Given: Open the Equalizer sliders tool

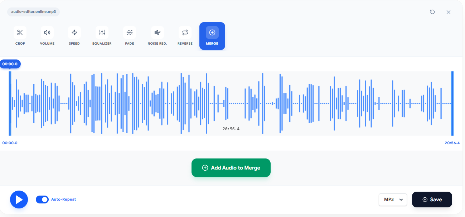Looking at the screenshot, I should [102, 36].
